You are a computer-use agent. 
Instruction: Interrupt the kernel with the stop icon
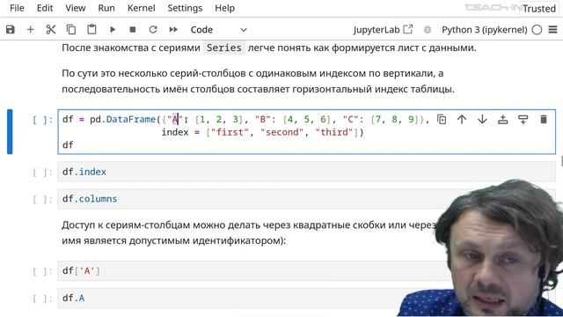[x=133, y=29]
